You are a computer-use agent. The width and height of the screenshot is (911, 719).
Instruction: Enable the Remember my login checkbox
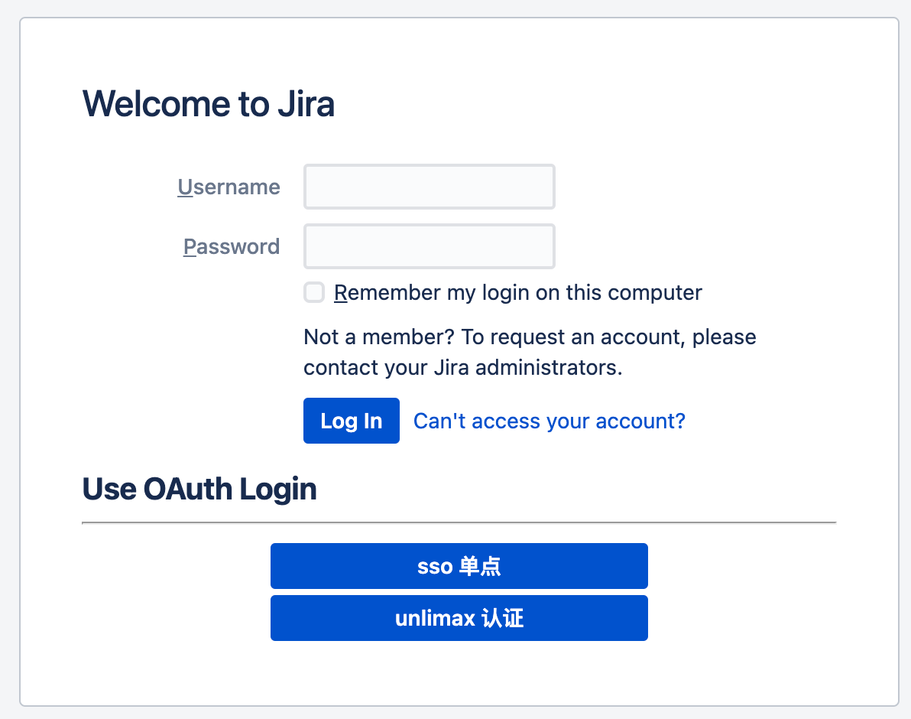[314, 292]
